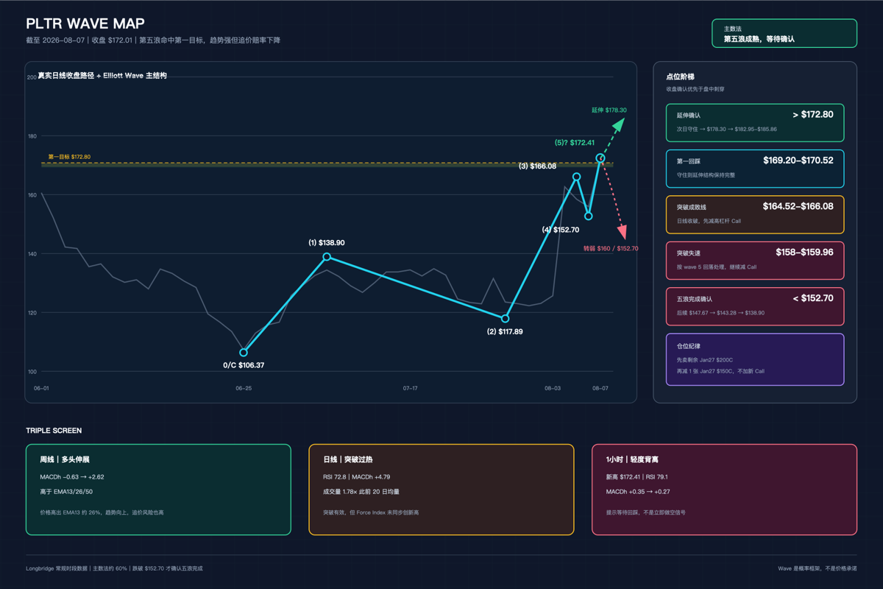Viewport: 883px width, 589px height.
Task: Select the 0/C $106.37 point circle
Action: tap(244, 353)
